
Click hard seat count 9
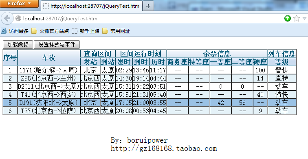click(x=260, y=111)
